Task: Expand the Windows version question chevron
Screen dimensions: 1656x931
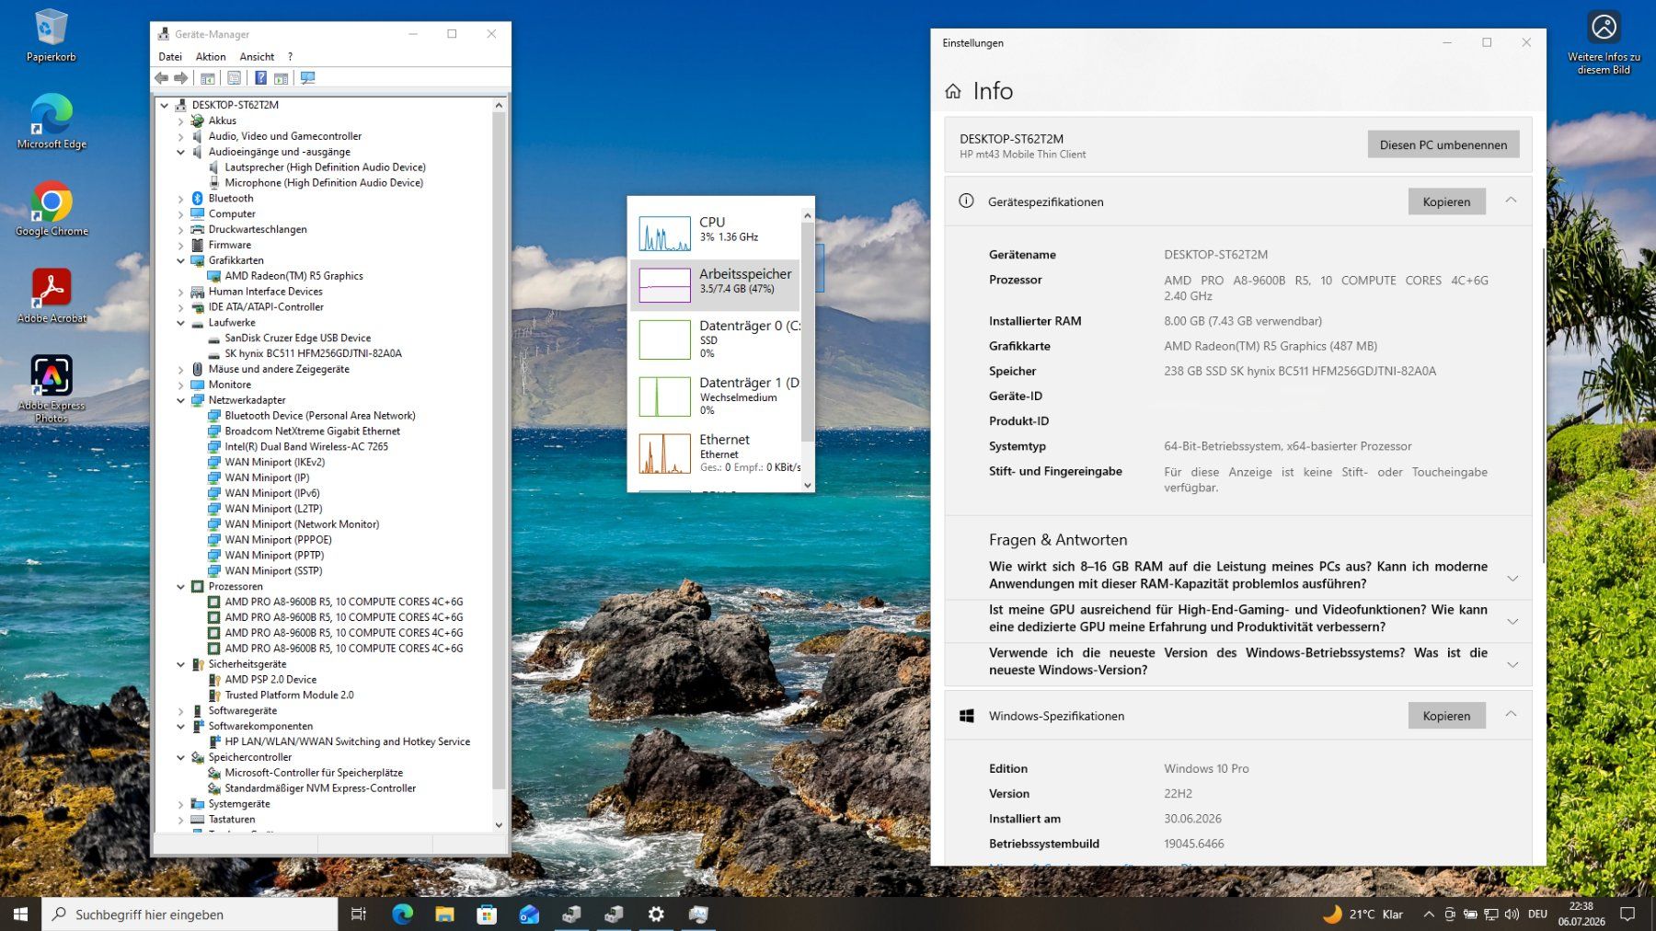Action: pos(1512,664)
